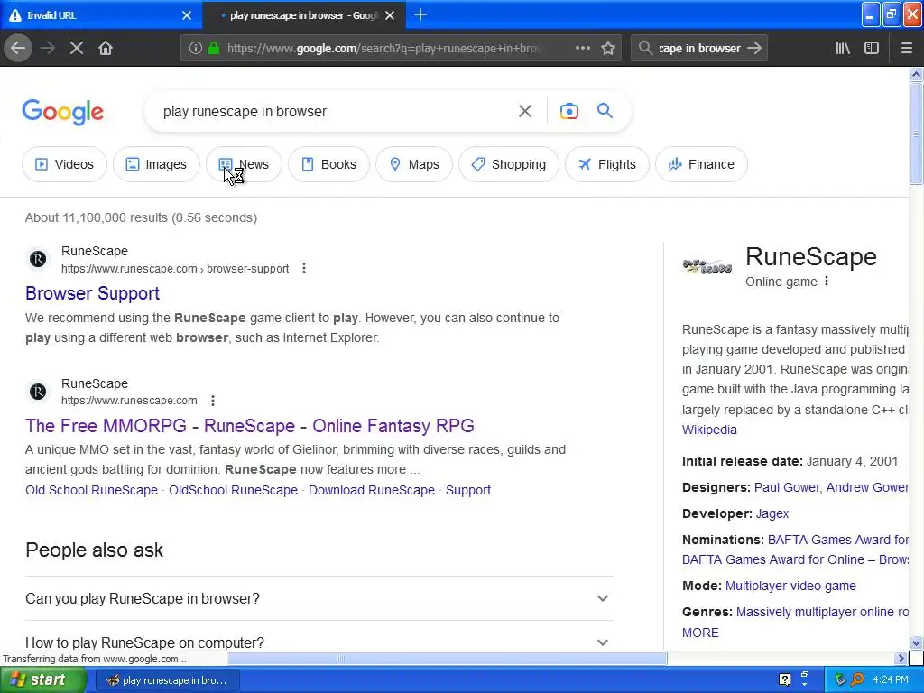Select the Videos filter chip
924x693 pixels.
pyautogui.click(x=64, y=164)
